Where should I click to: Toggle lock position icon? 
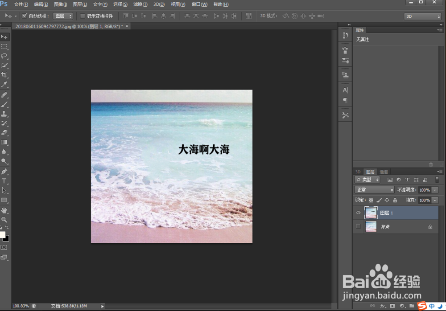387,200
